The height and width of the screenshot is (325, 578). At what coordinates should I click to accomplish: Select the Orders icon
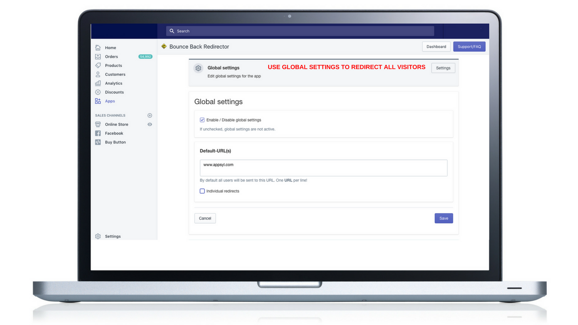point(98,56)
